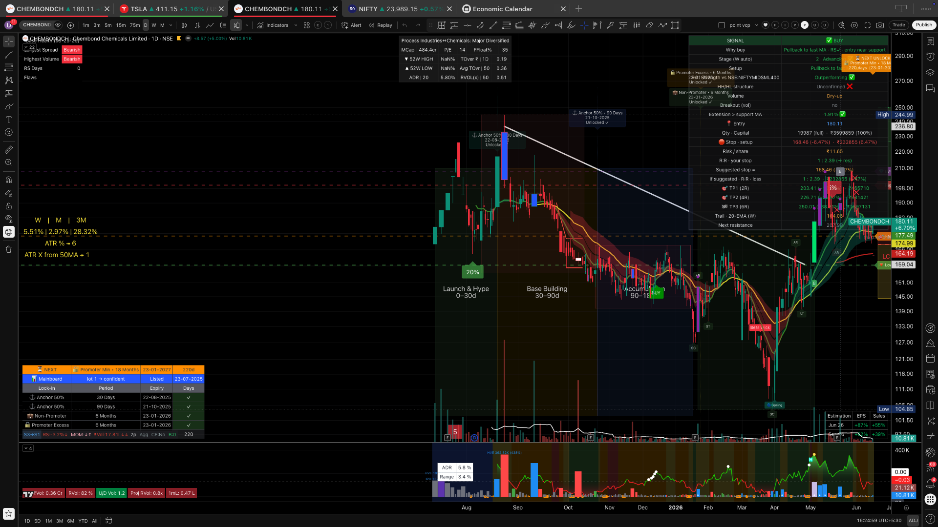Image resolution: width=938 pixels, height=527 pixels.
Task: Open the Indicators dialog
Action: [273, 25]
